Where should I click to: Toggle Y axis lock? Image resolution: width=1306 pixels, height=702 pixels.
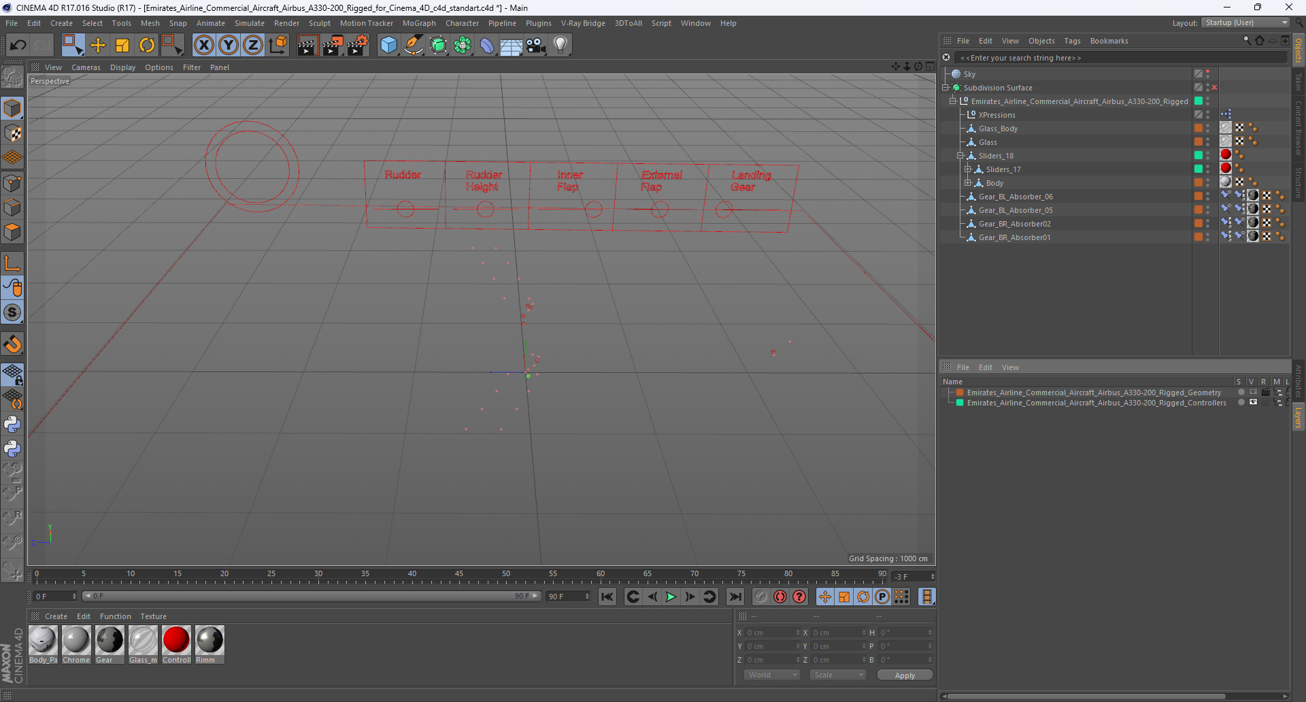click(229, 46)
